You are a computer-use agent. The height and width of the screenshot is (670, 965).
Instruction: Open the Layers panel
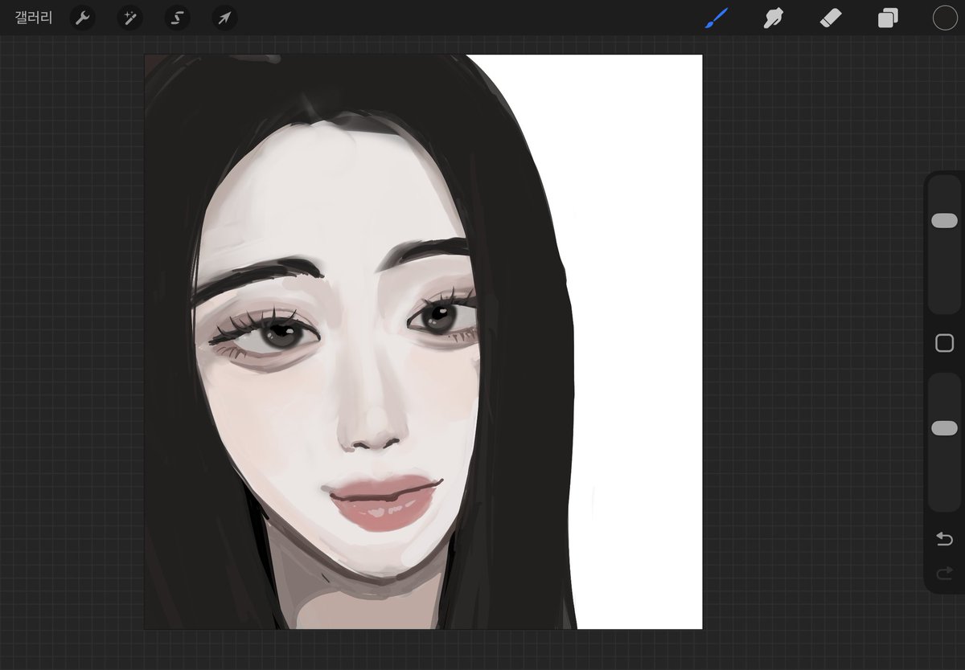pyautogui.click(x=888, y=18)
